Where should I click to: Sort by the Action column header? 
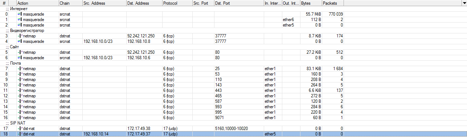[37, 3]
